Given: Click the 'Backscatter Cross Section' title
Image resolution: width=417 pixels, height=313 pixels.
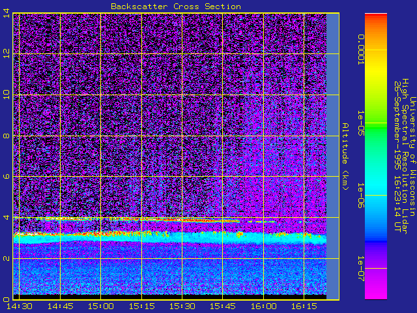Looking at the screenshot, I should 176,7.
